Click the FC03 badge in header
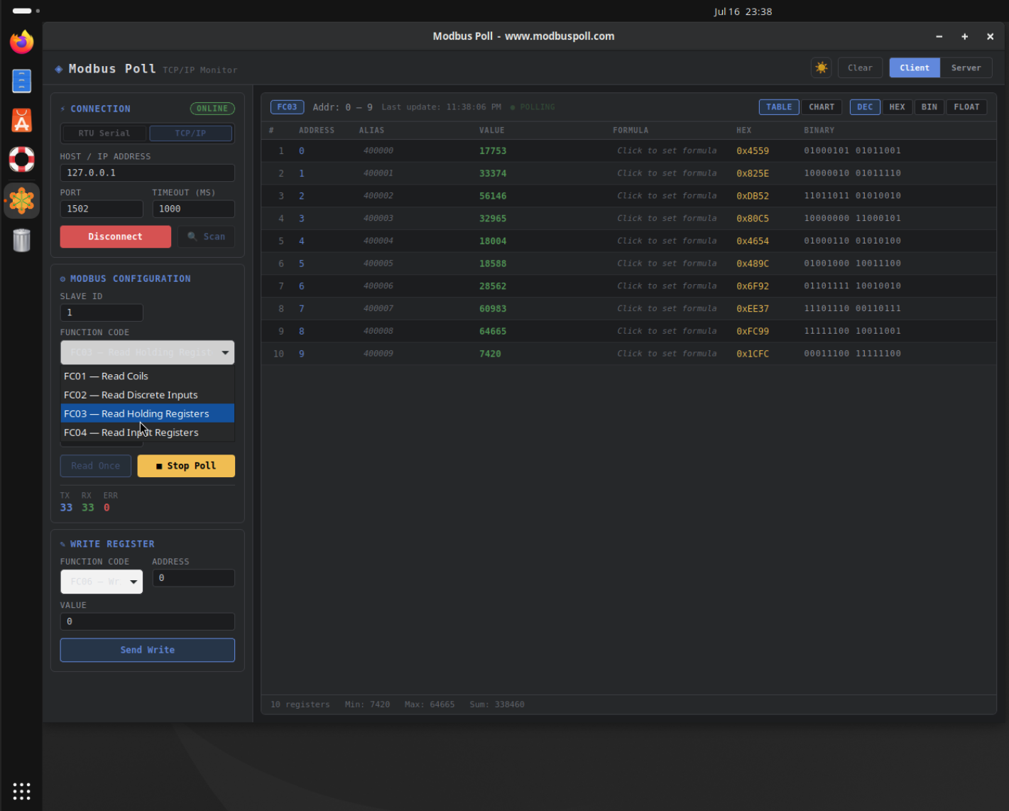Screen dimensions: 1009x811 click(x=287, y=107)
